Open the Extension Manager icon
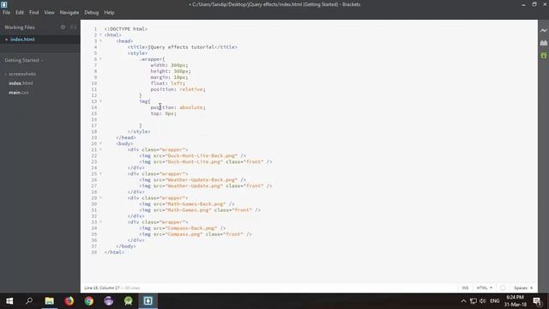The image size is (549, 309). click(x=543, y=43)
